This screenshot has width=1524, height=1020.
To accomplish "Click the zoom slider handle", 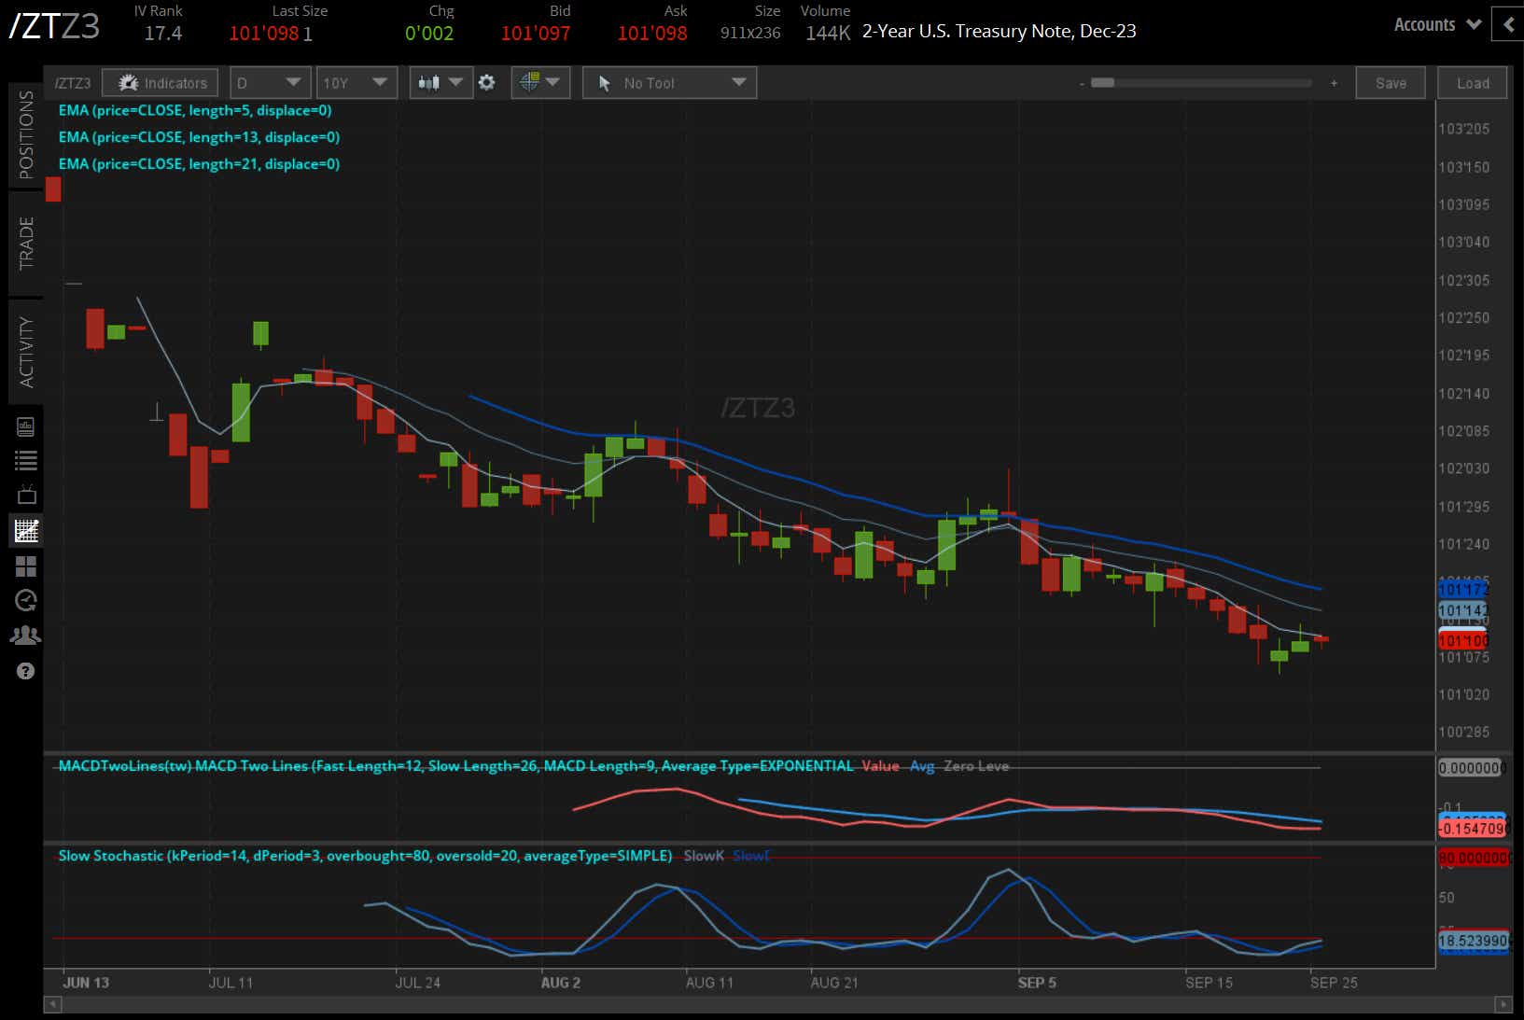I will coord(1102,83).
